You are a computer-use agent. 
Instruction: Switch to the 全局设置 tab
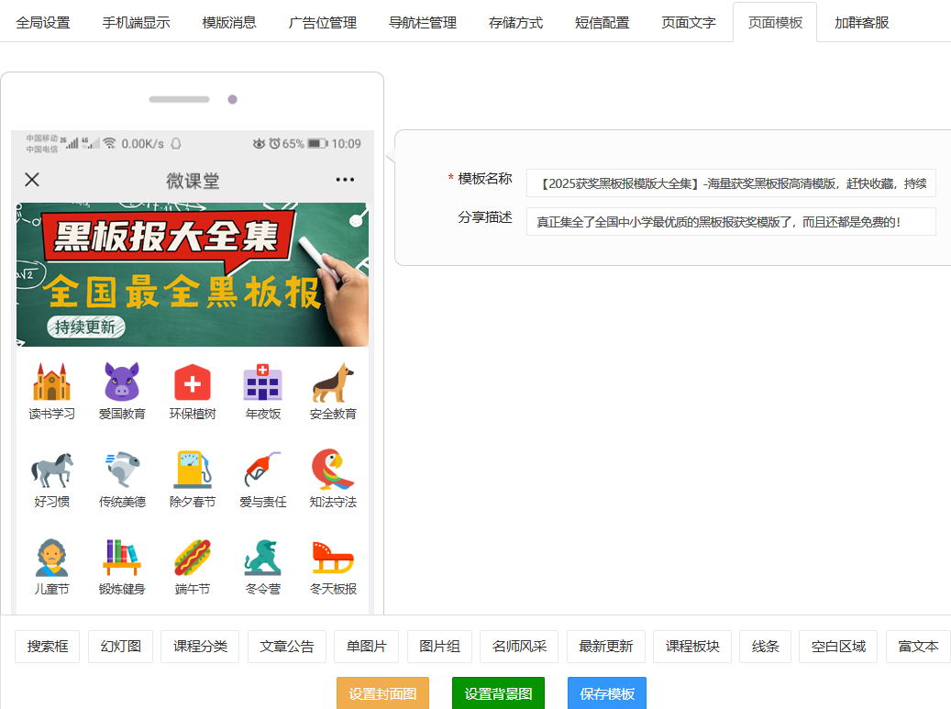pos(43,22)
